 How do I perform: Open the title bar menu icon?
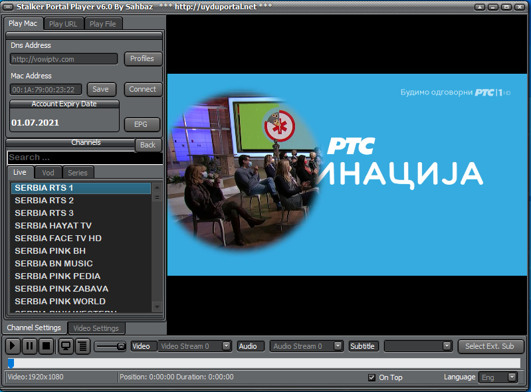point(8,7)
